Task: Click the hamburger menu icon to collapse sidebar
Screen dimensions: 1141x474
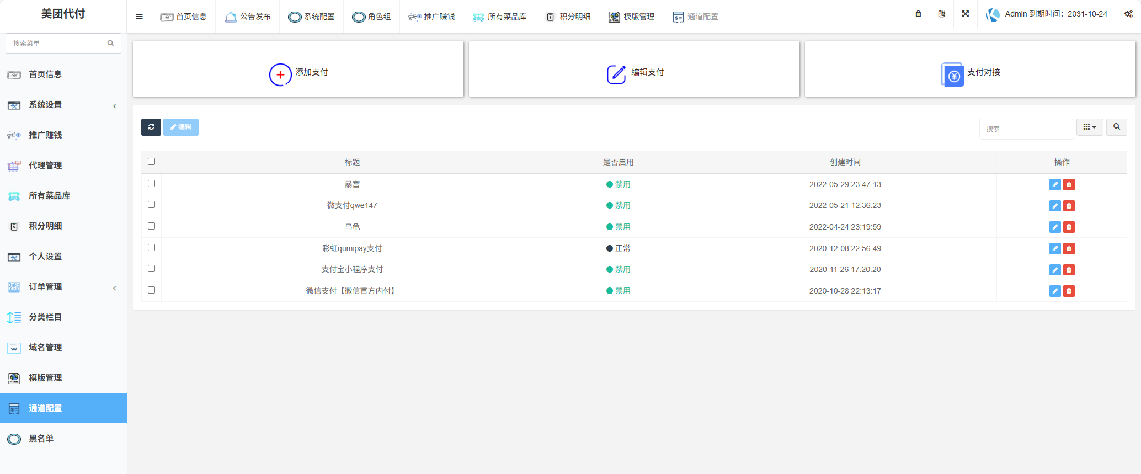Action: (139, 17)
